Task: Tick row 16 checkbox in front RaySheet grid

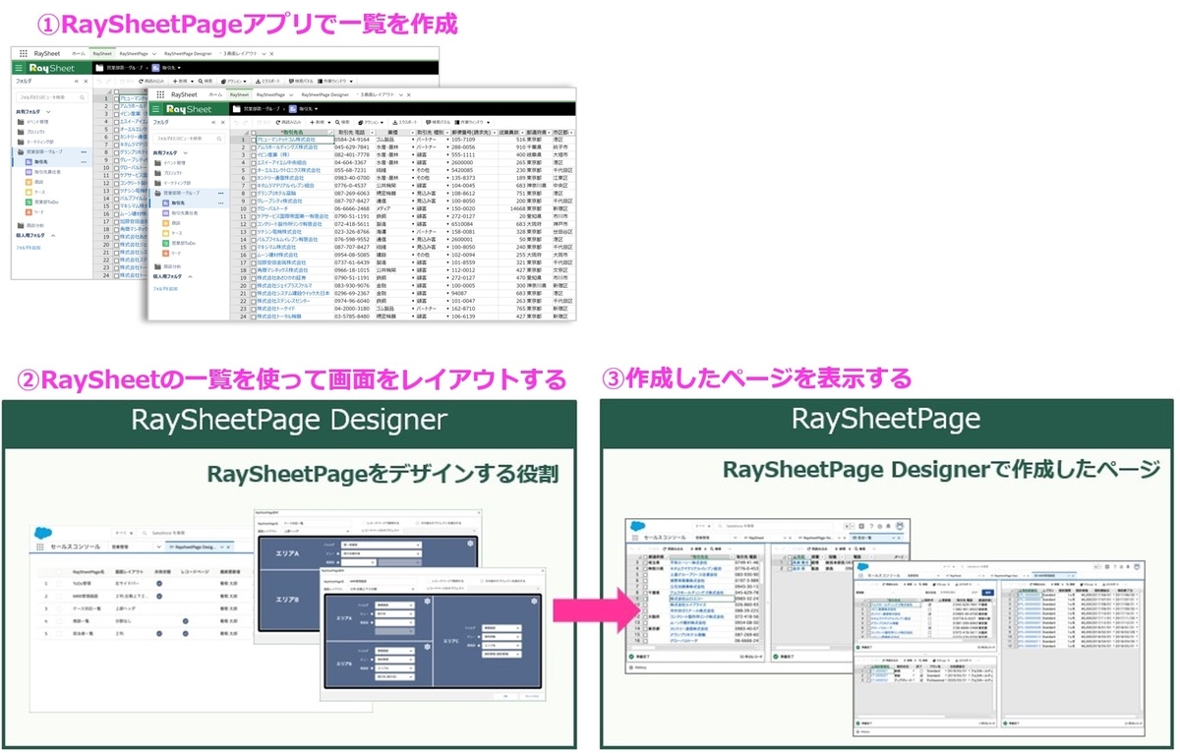Action: coord(253,256)
